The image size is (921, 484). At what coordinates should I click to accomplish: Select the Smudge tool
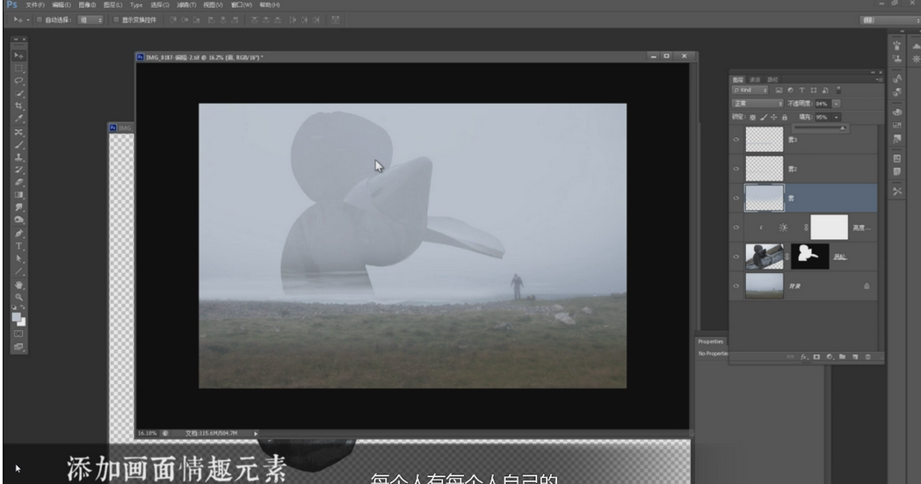[18, 207]
